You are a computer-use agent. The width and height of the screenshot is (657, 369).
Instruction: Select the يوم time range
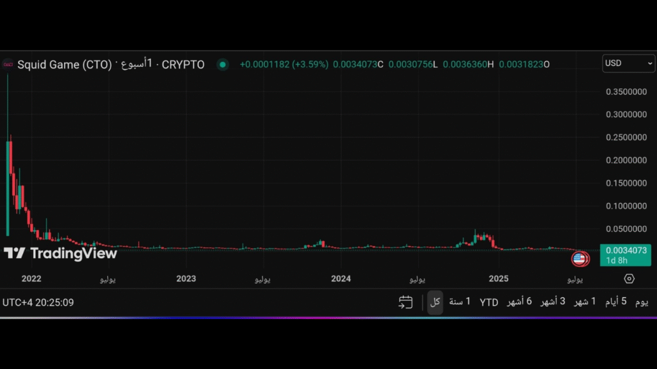(642, 302)
